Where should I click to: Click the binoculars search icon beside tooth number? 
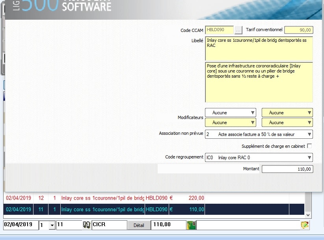(x=87, y=225)
